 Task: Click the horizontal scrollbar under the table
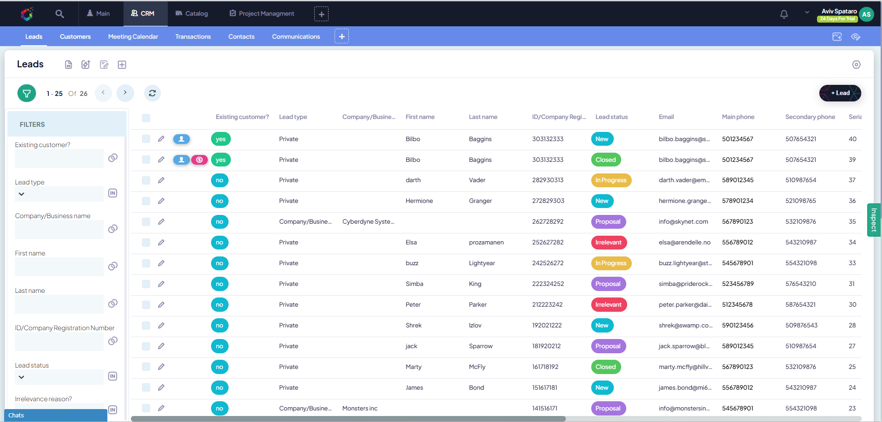(348, 419)
